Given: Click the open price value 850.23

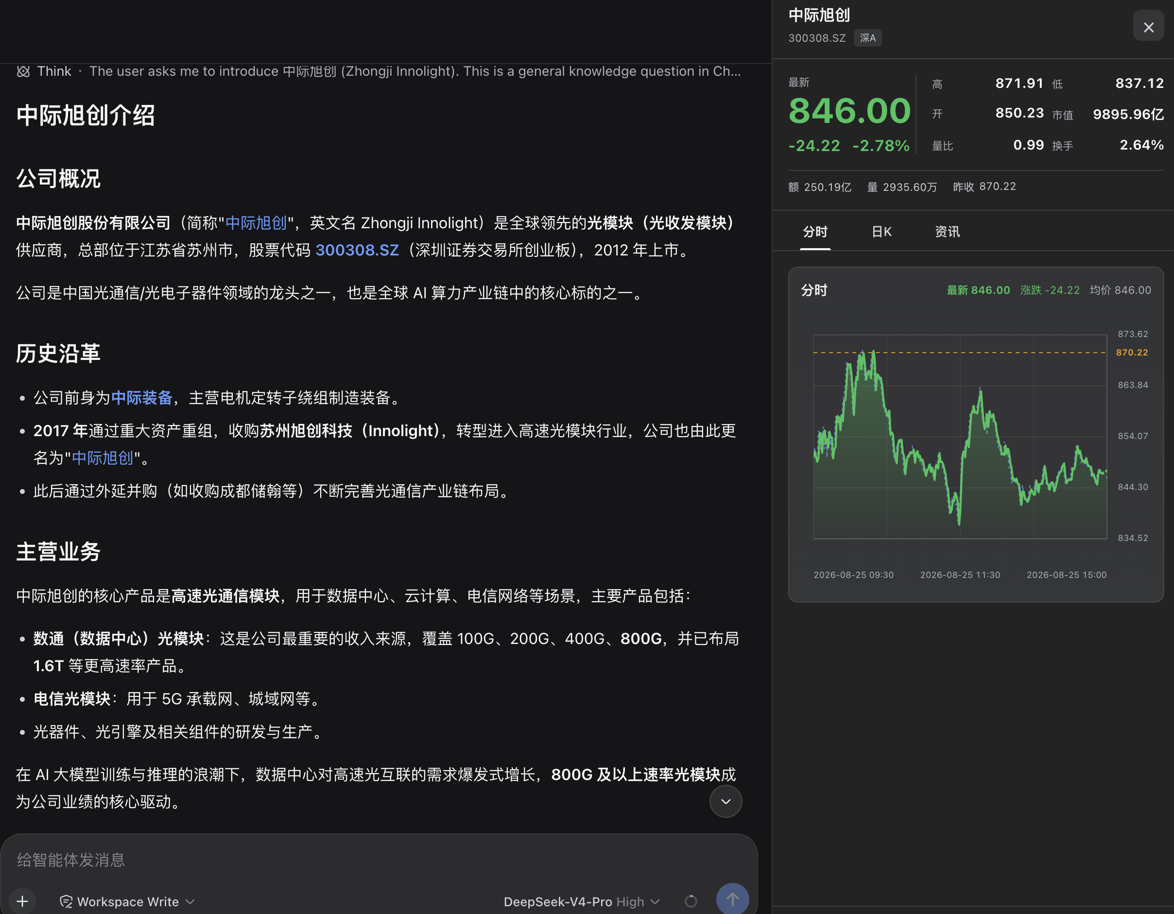Looking at the screenshot, I should pos(1019,113).
